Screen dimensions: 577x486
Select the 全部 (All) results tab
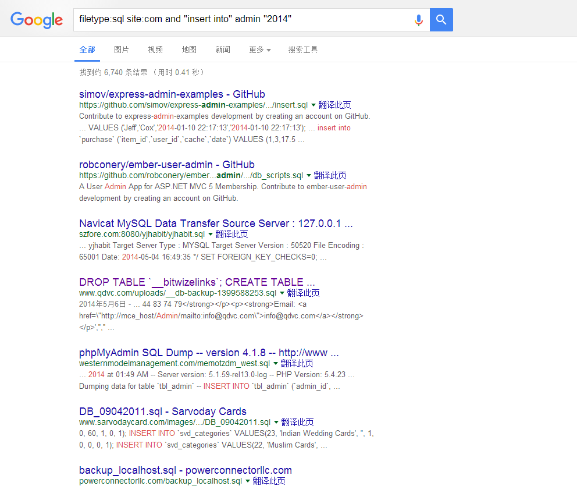[87, 49]
